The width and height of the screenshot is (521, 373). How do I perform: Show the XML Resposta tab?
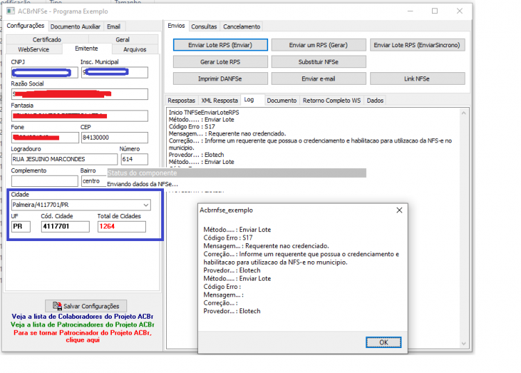tap(220, 100)
